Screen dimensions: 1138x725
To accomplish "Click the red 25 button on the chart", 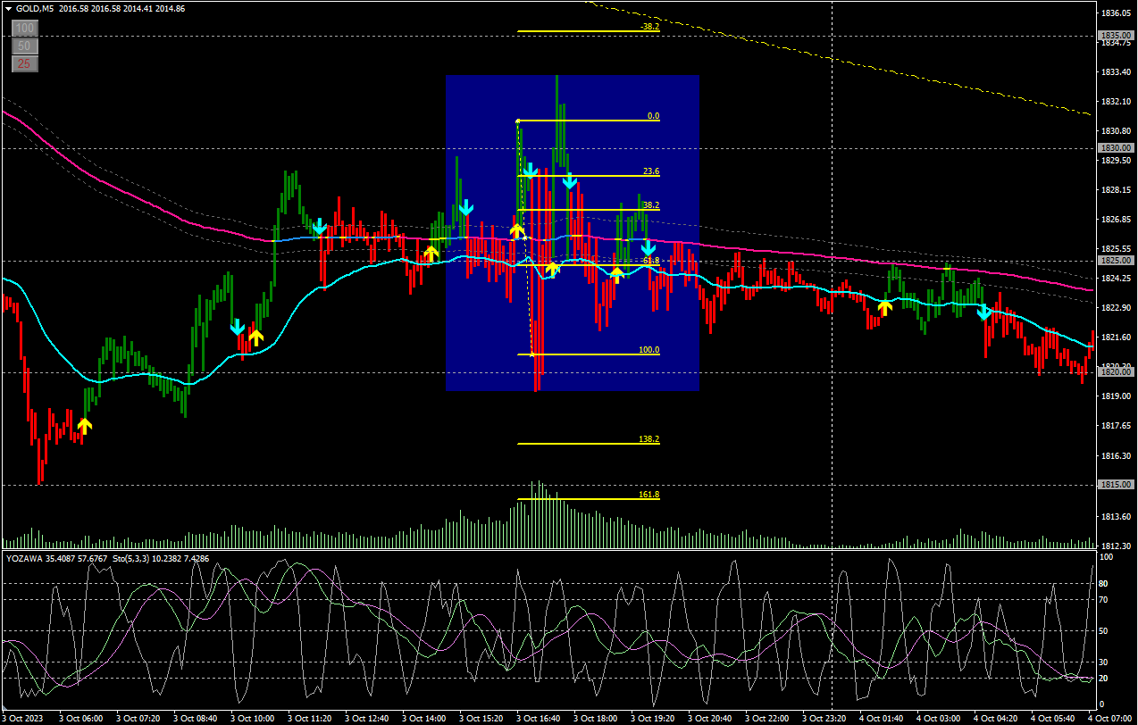I will (x=24, y=63).
